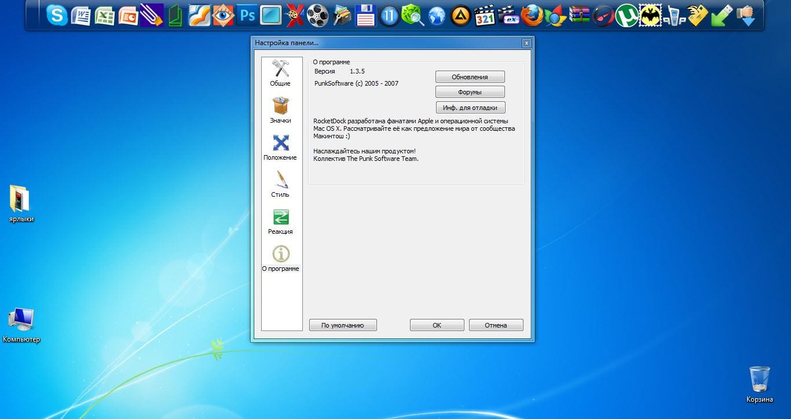Open the FastStone eye image viewer icon
The image size is (791, 419).
coord(223,16)
